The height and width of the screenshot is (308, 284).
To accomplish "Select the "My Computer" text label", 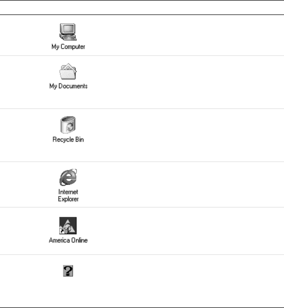I will point(68,47).
